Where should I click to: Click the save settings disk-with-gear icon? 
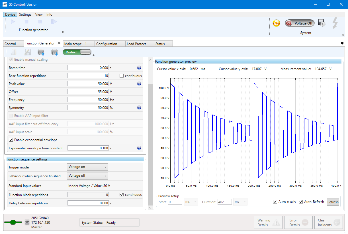pyautogui.click(x=322, y=23)
